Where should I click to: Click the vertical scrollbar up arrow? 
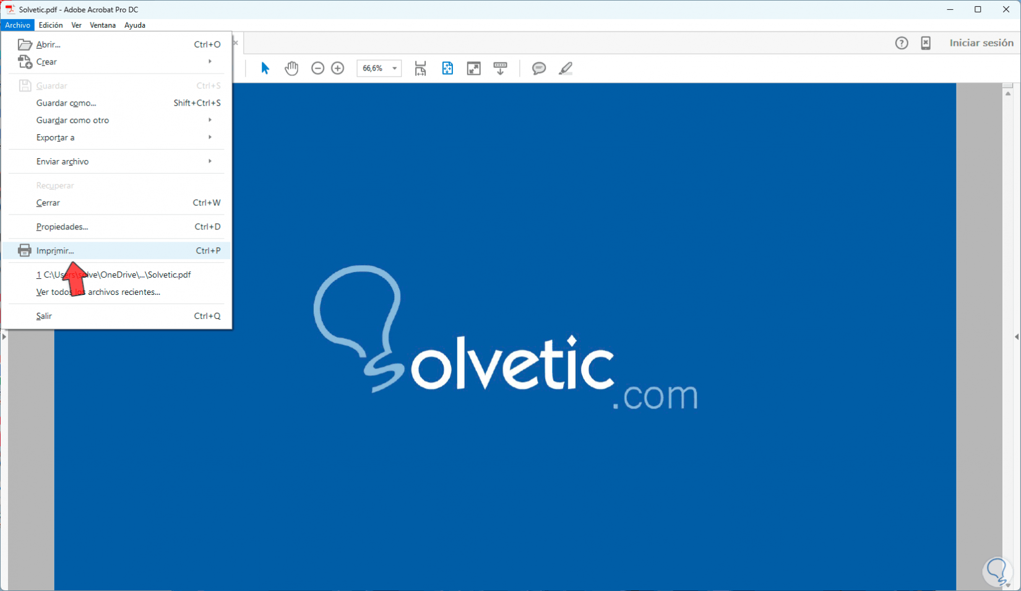click(1008, 93)
